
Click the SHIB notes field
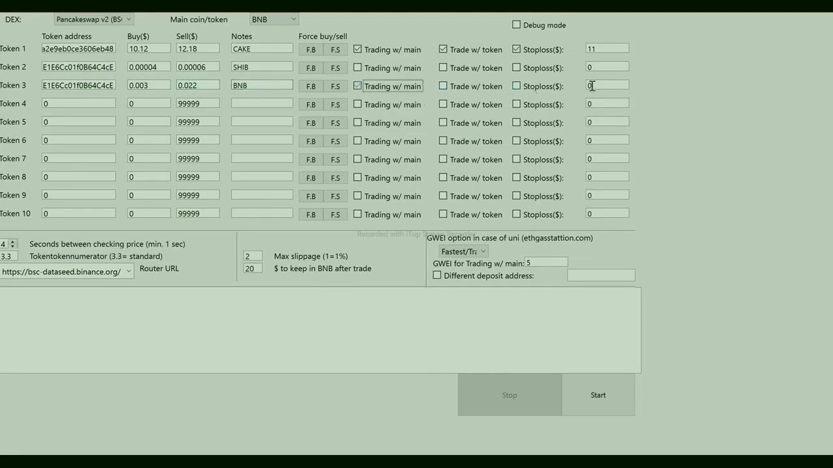click(x=262, y=67)
